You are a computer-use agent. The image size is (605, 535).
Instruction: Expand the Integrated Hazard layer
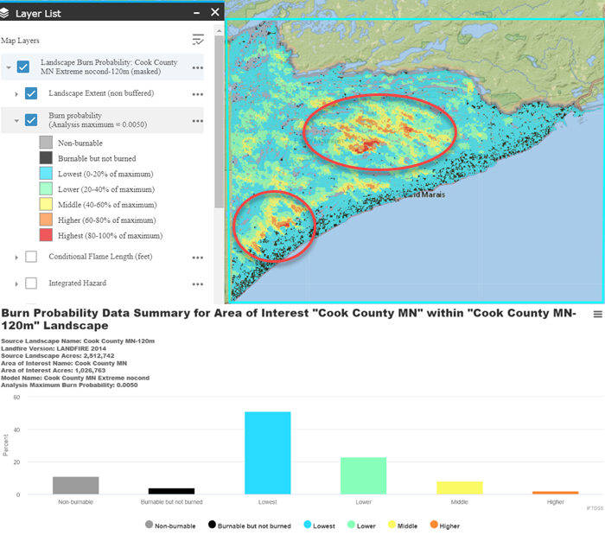click(x=16, y=283)
